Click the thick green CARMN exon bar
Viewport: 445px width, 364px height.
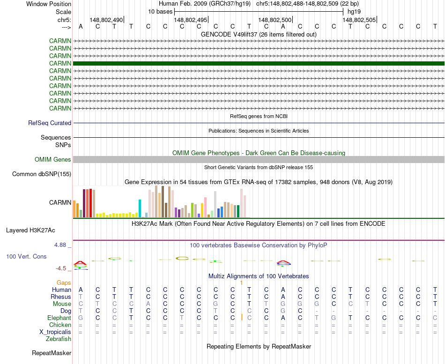point(259,63)
